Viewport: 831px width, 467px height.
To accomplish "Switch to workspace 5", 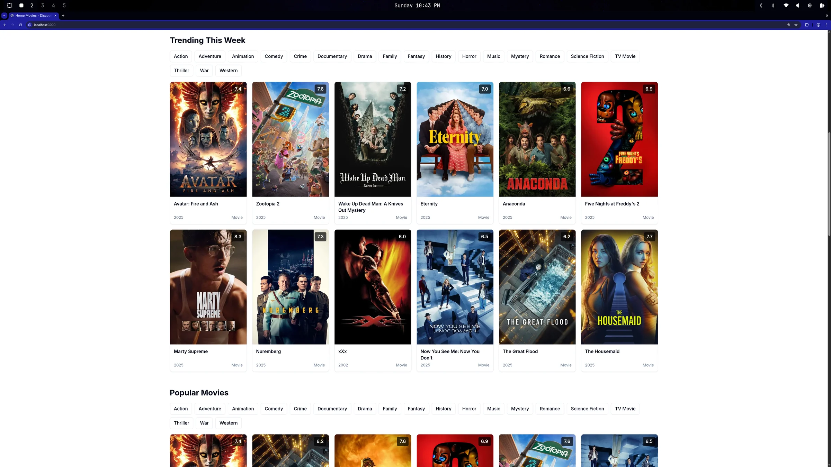I will pos(64,6).
